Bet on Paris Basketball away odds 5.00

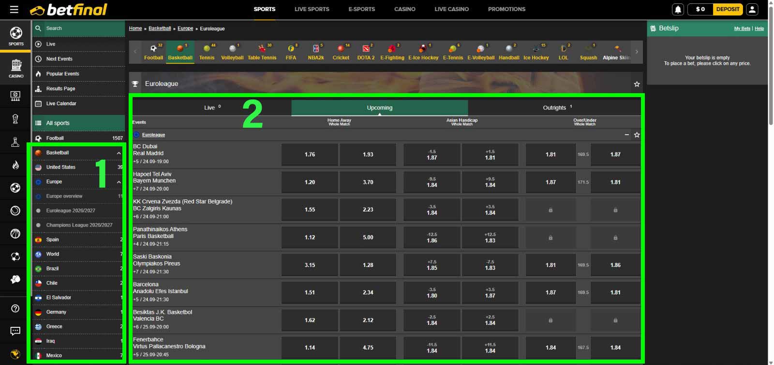(368, 237)
